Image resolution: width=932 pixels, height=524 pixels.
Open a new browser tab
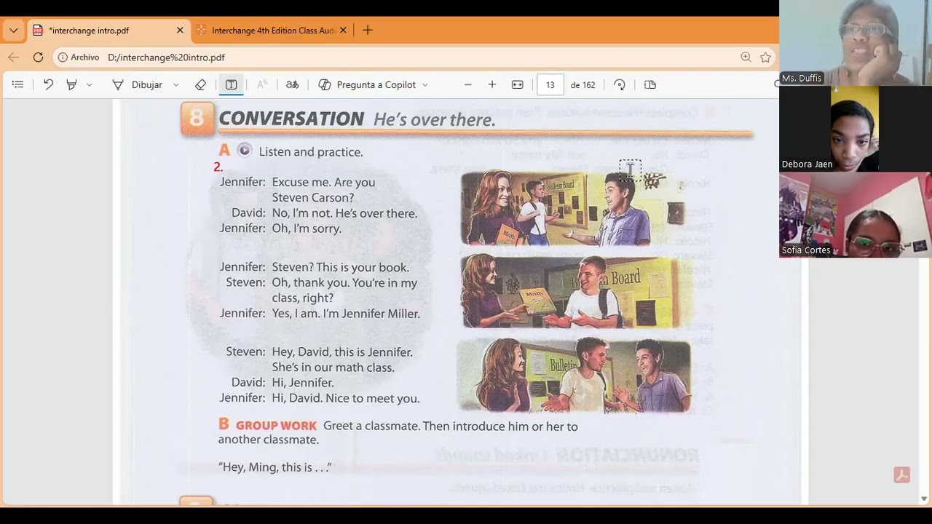(368, 31)
